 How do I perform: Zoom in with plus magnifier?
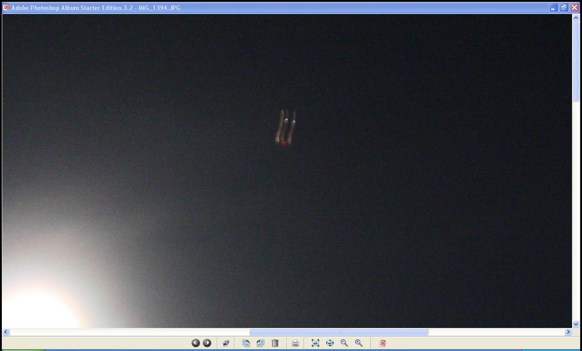pyautogui.click(x=359, y=343)
